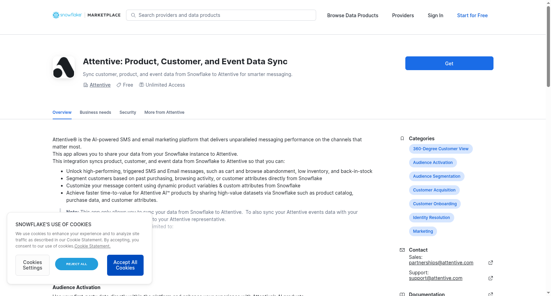Select the Audience Segmentation category tag
The width and height of the screenshot is (551, 296).
437,176
